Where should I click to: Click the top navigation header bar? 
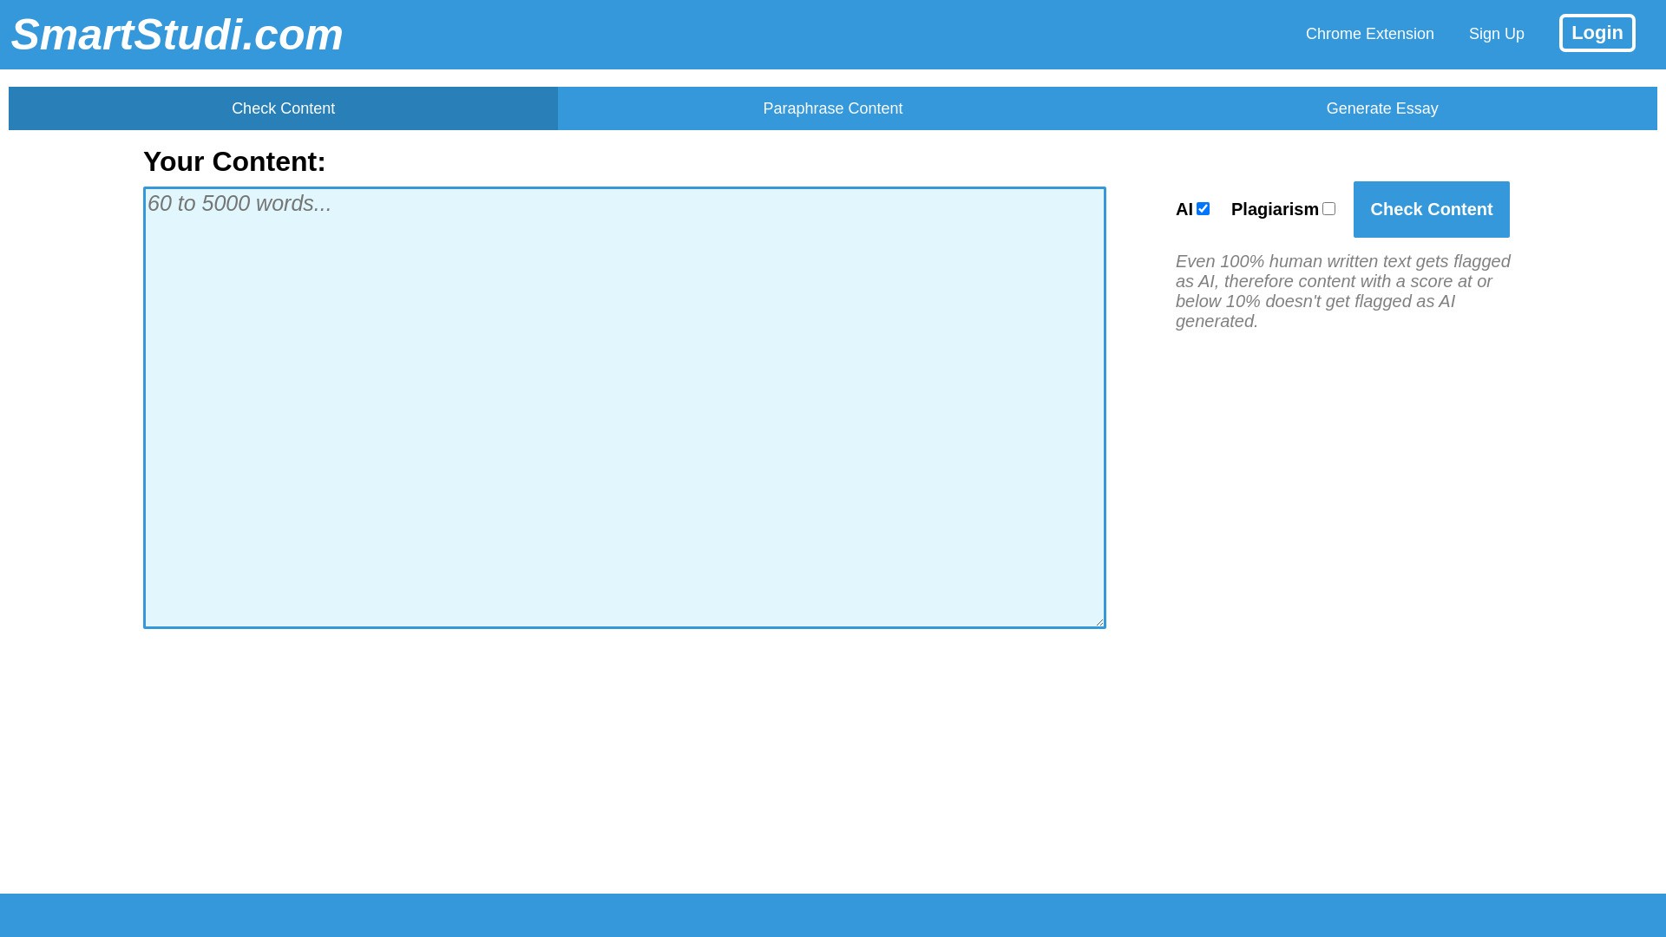(x=833, y=35)
